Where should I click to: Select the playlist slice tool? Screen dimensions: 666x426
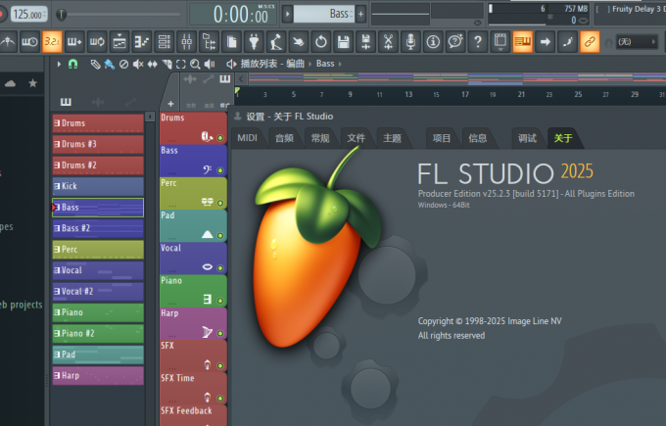coord(166,64)
